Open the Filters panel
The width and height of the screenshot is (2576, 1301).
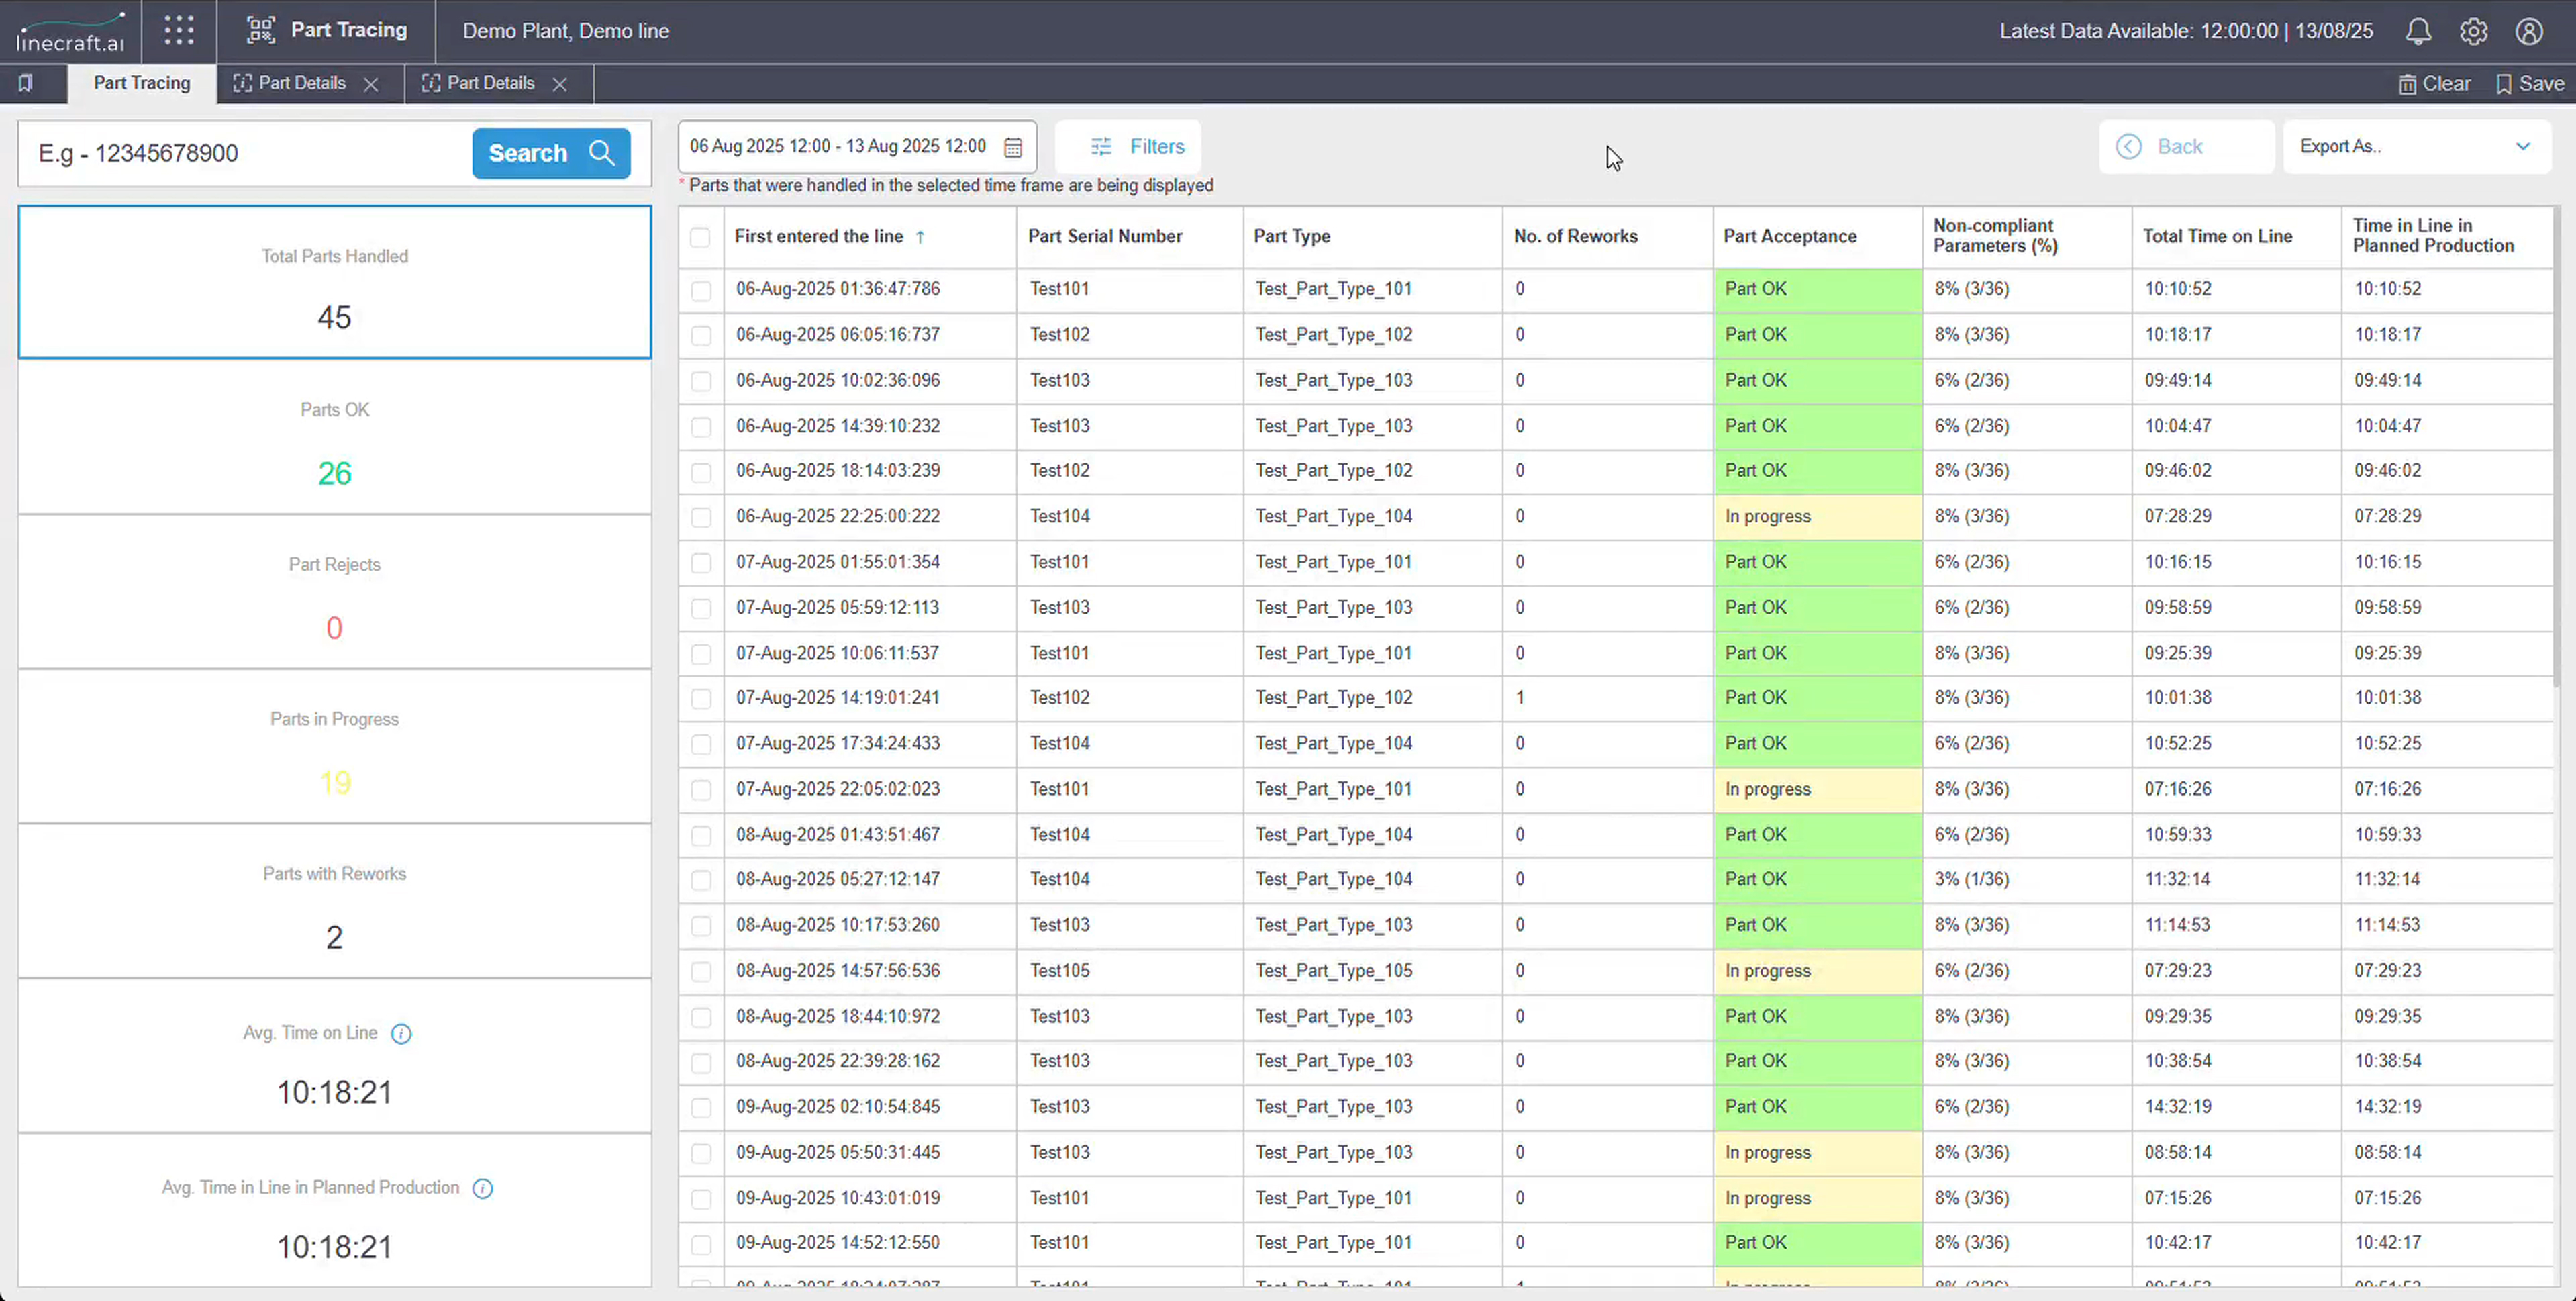point(1128,147)
